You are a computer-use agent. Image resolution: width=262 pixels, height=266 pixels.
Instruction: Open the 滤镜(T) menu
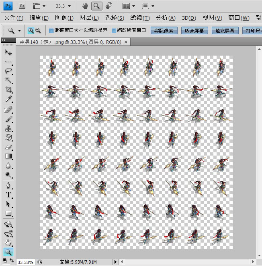140,18
